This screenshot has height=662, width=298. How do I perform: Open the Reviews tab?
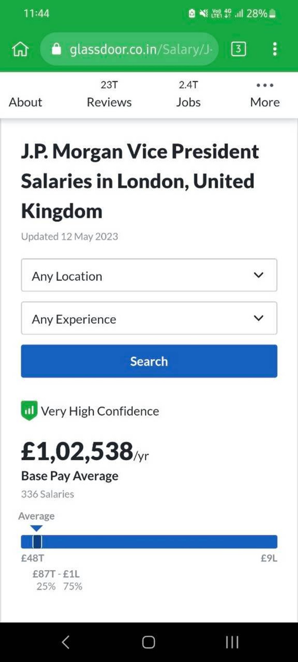pyautogui.click(x=109, y=95)
